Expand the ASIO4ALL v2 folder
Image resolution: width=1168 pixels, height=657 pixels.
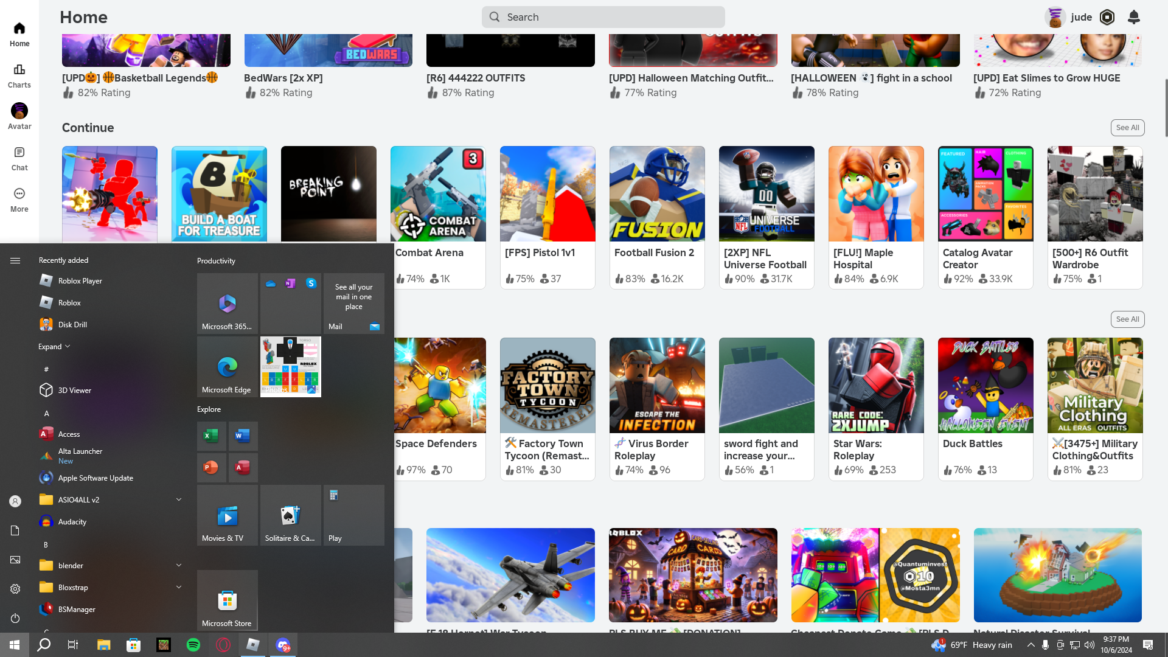[x=179, y=499]
